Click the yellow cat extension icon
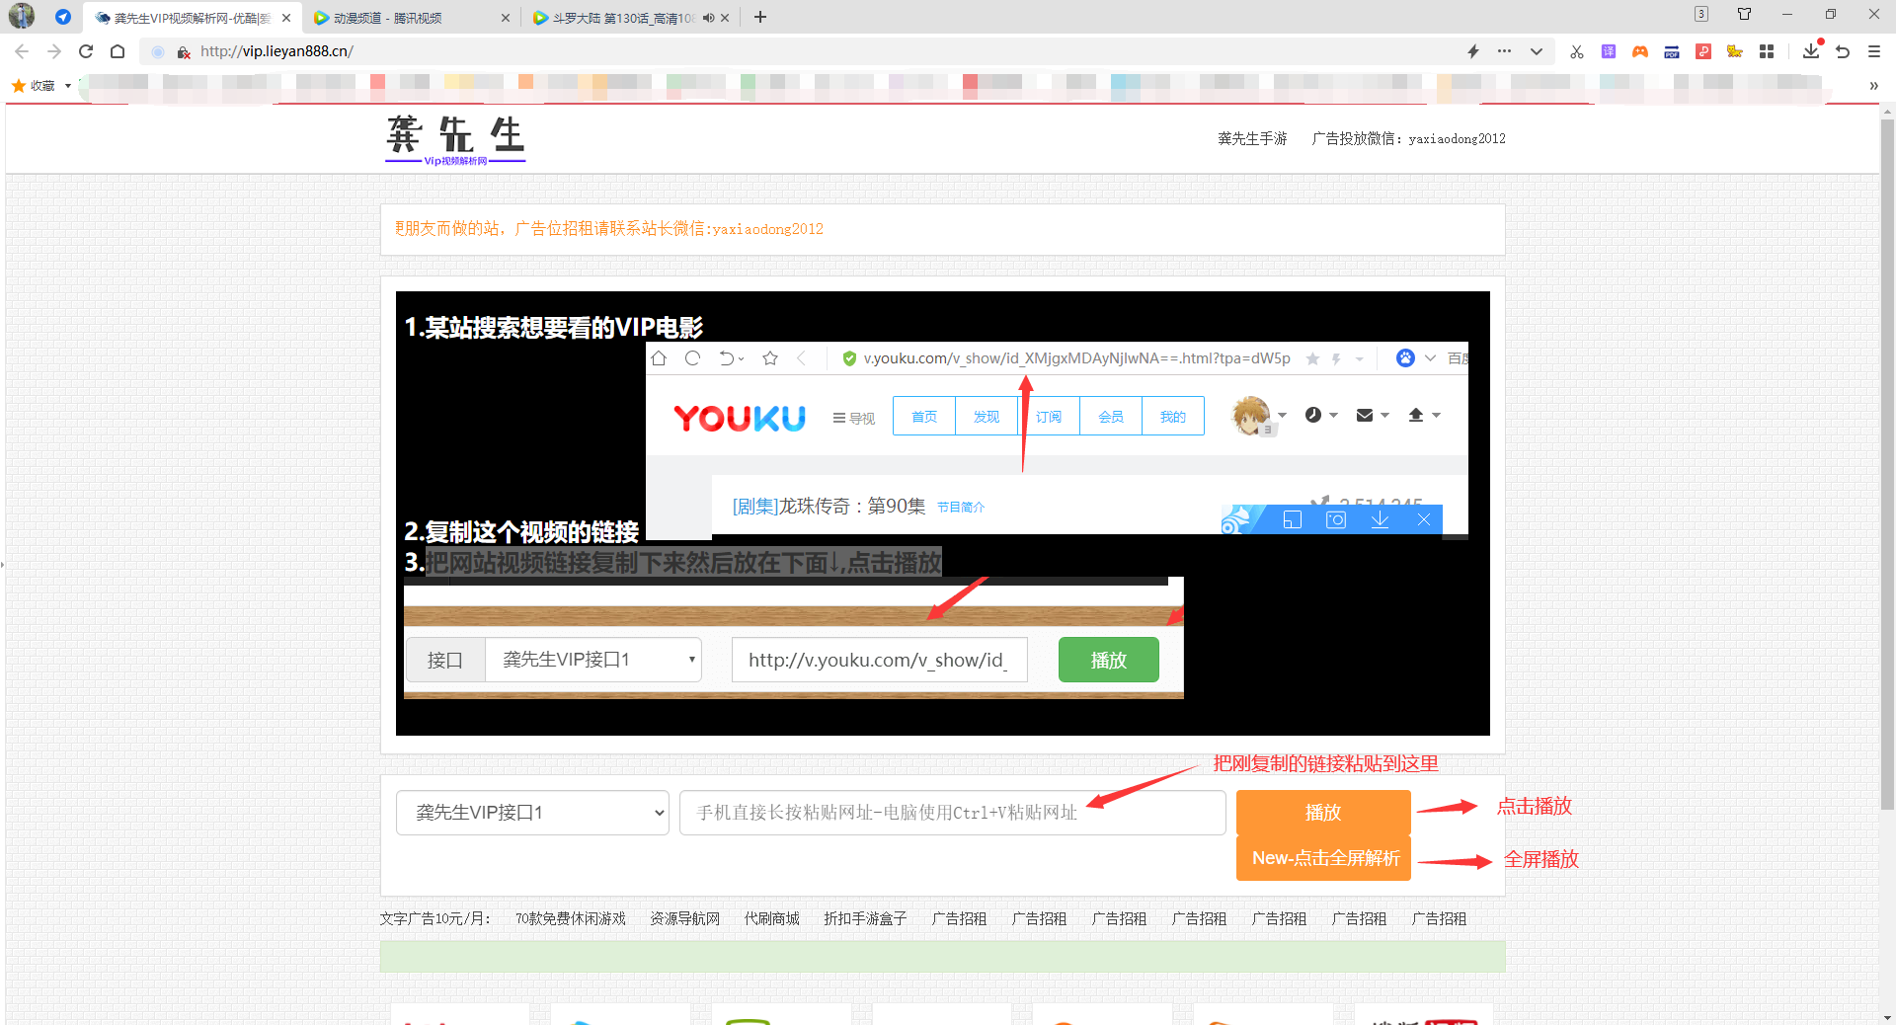This screenshot has height=1025, width=1896. pyautogui.click(x=1735, y=51)
